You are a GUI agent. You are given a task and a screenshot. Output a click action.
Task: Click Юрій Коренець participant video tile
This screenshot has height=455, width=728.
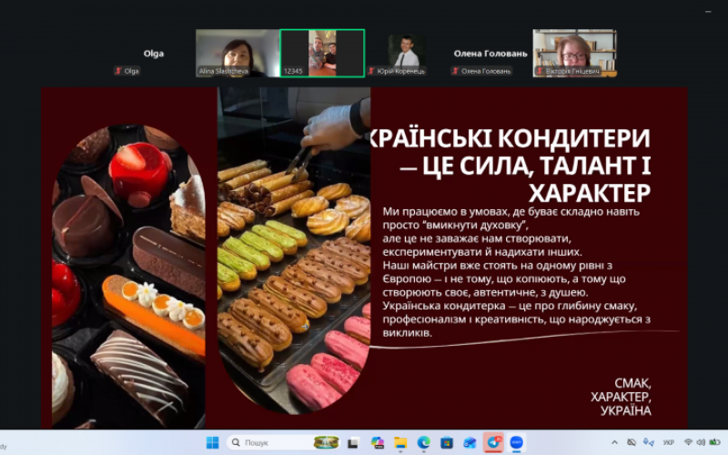(x=406, y=53)
